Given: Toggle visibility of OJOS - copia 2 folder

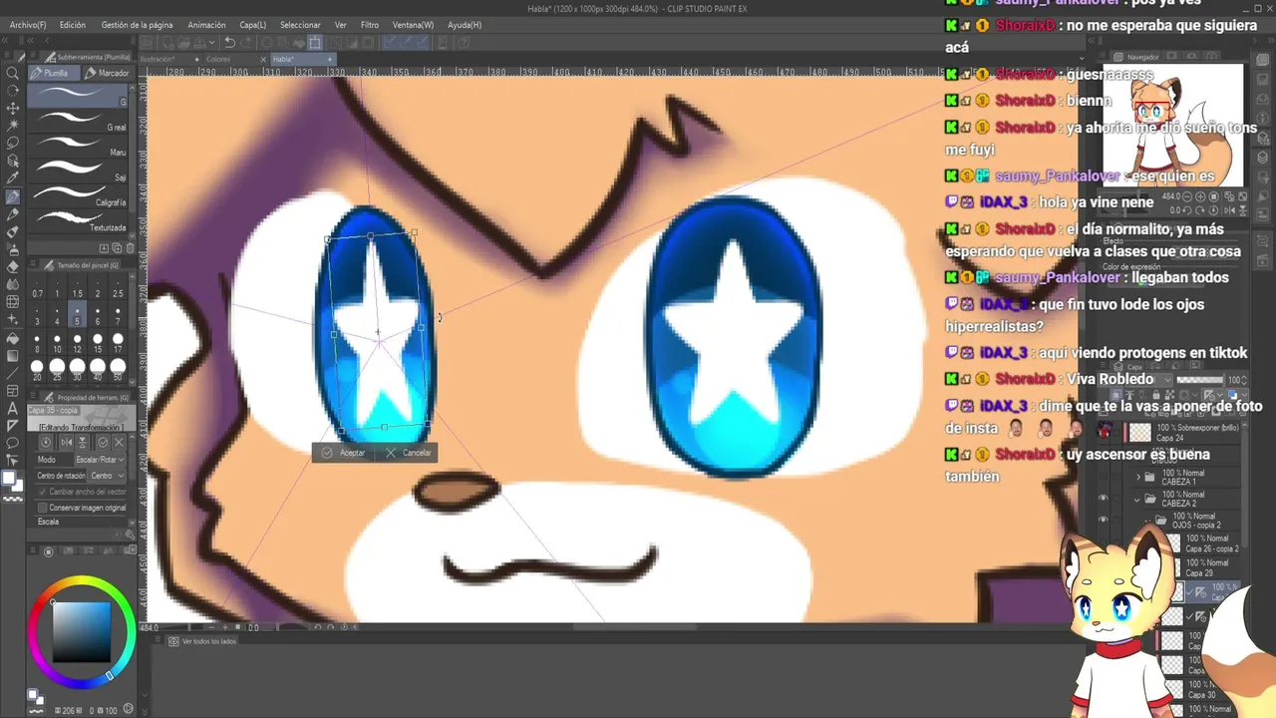Looking at the screenshot, I should point(1103,520).
